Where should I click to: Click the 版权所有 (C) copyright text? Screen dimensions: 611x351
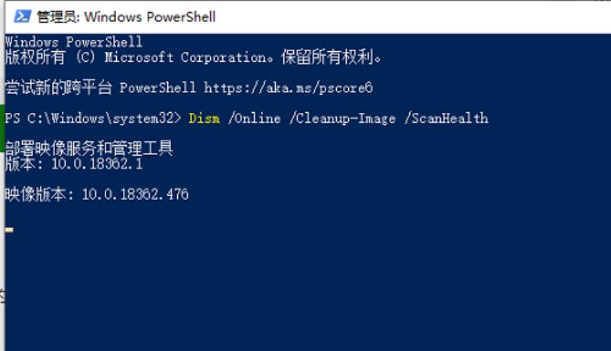50,57
